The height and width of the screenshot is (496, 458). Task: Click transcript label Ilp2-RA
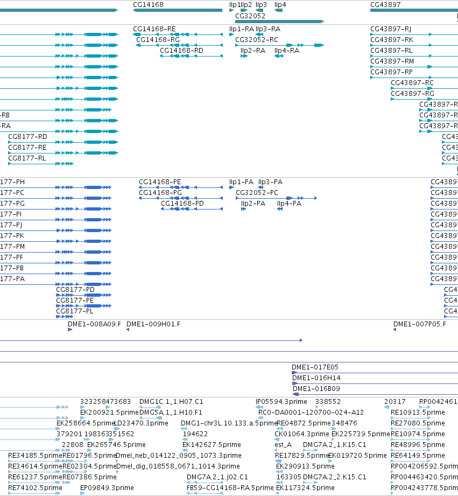click(253, 51)
